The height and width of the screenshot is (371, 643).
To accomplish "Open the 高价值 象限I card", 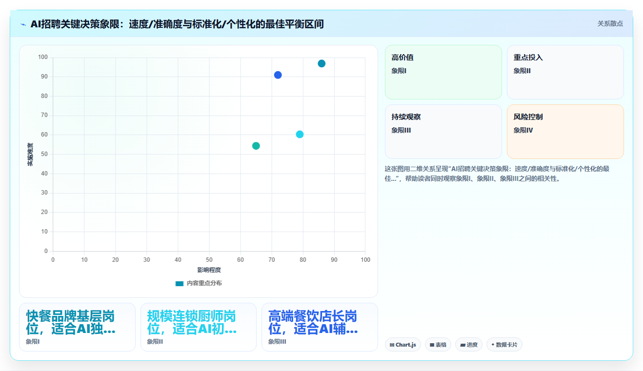I will pyautogui.click(x=443, y=72).
